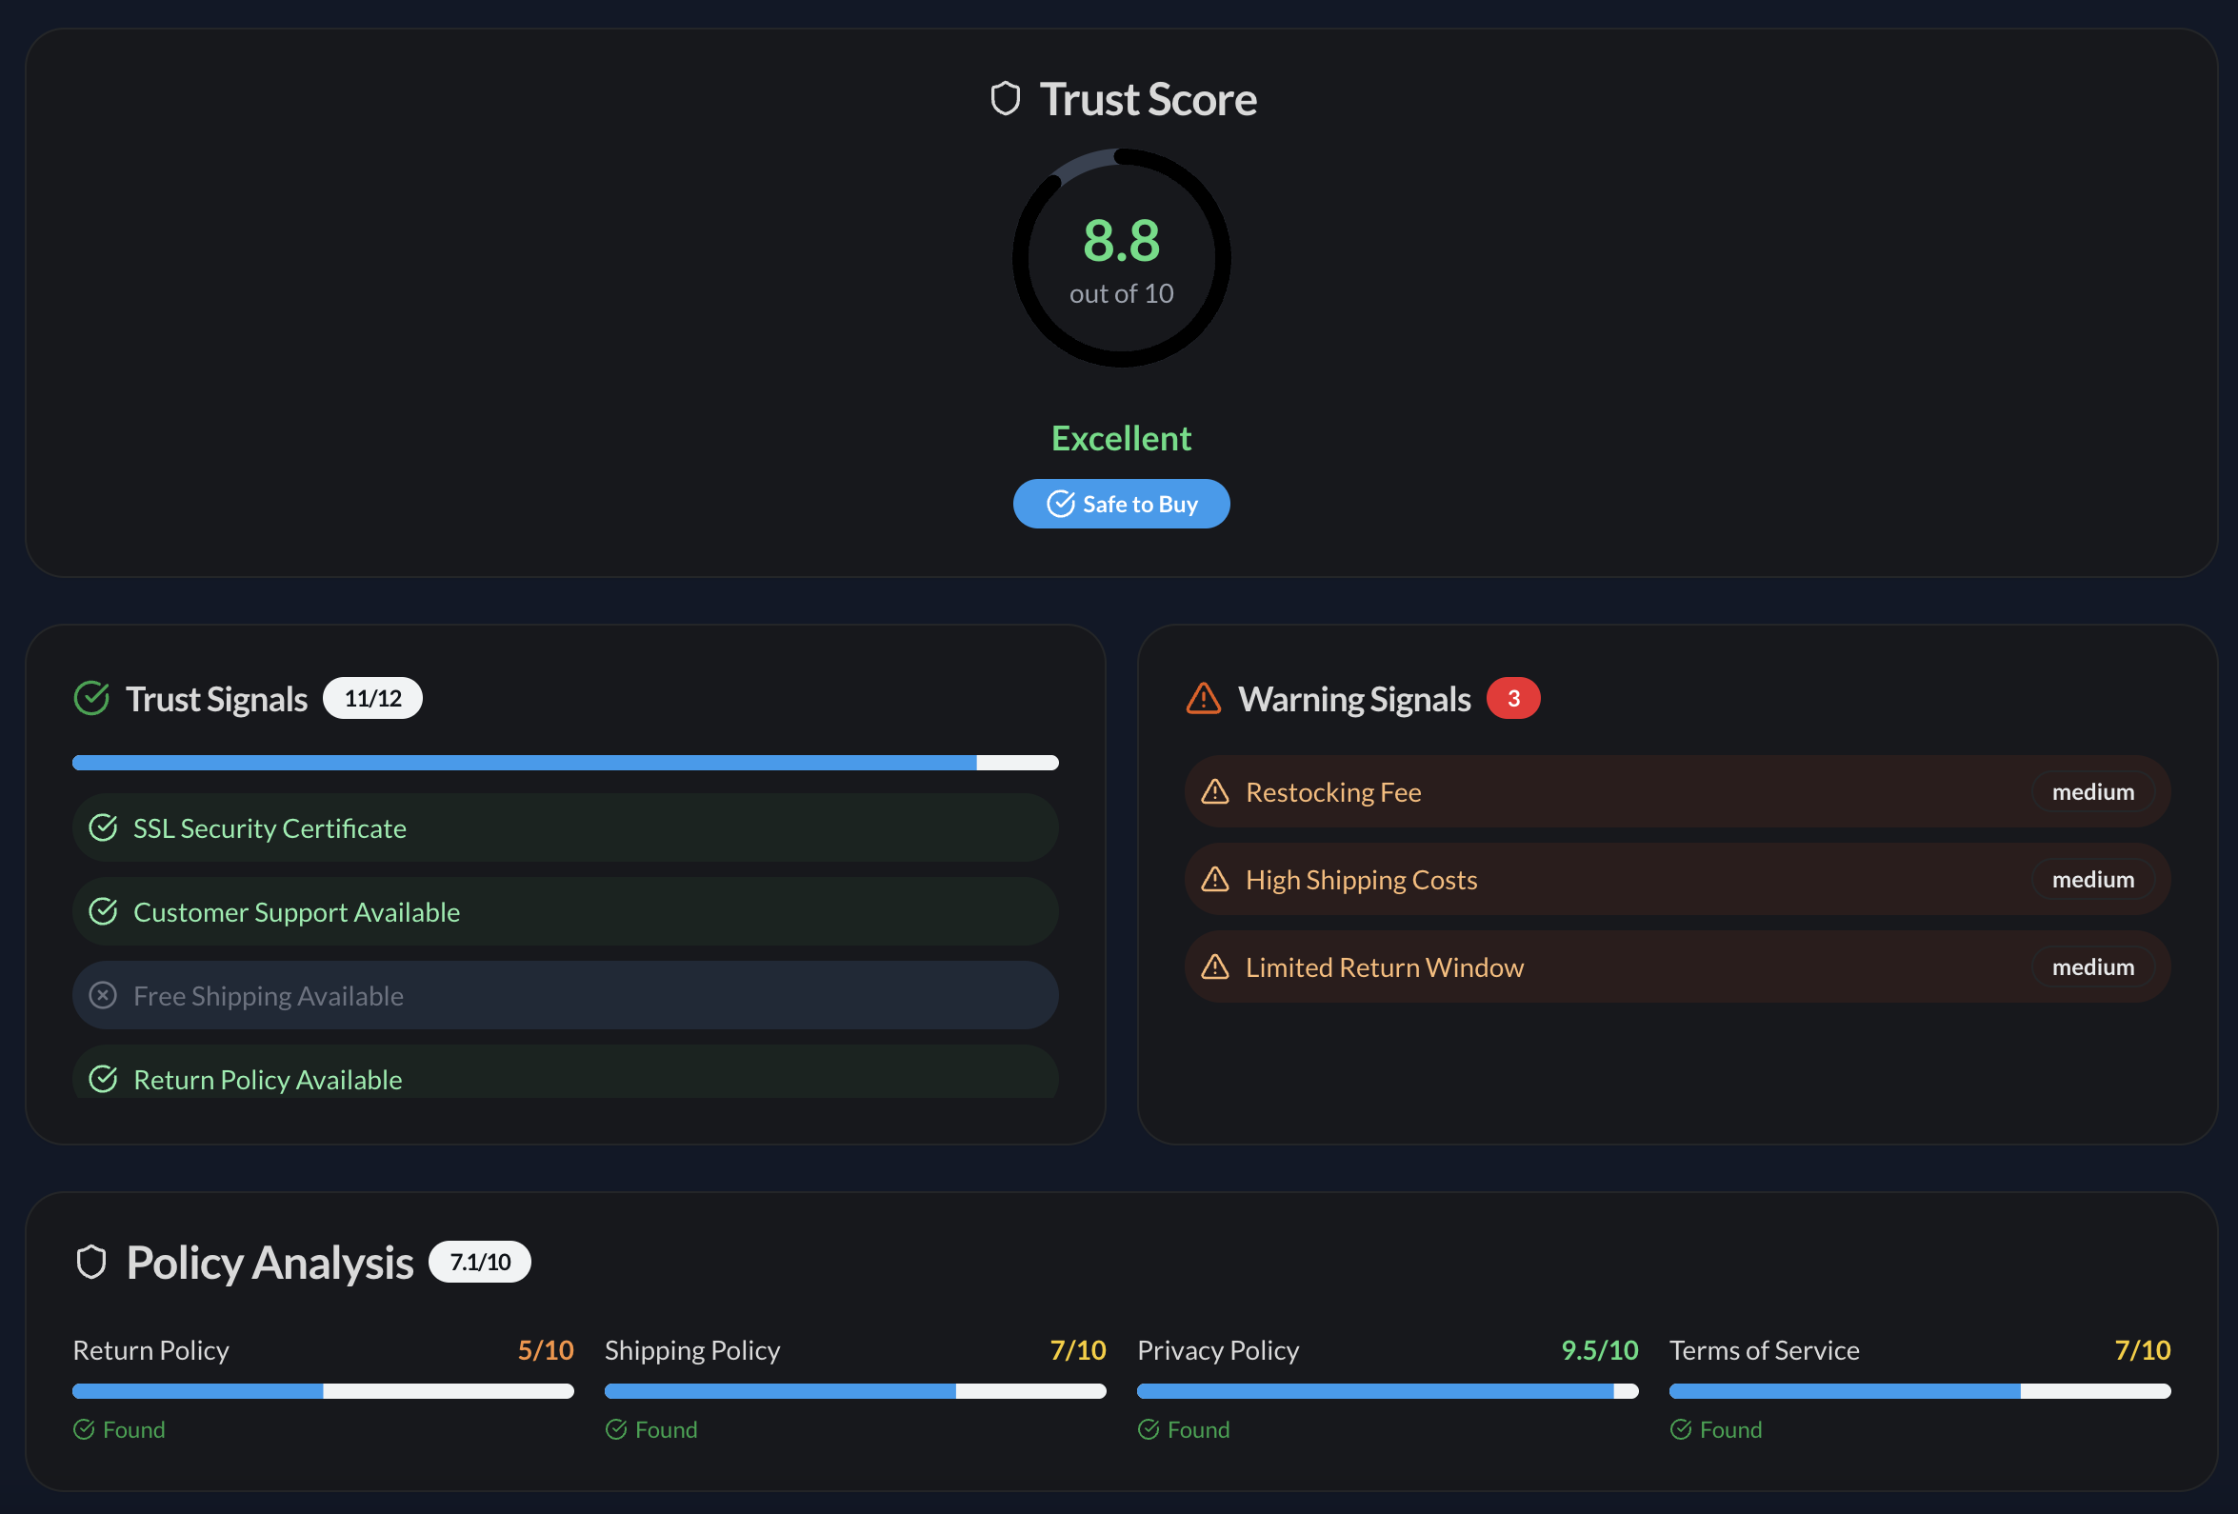Click the 8.8 trust score circle
The image size is (2238, 1514).
pos(1121,258)
